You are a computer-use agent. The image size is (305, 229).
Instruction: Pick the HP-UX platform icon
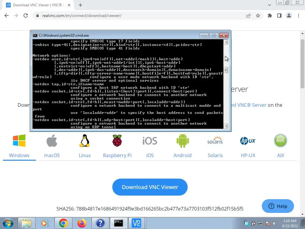click(x=248, y=141)
